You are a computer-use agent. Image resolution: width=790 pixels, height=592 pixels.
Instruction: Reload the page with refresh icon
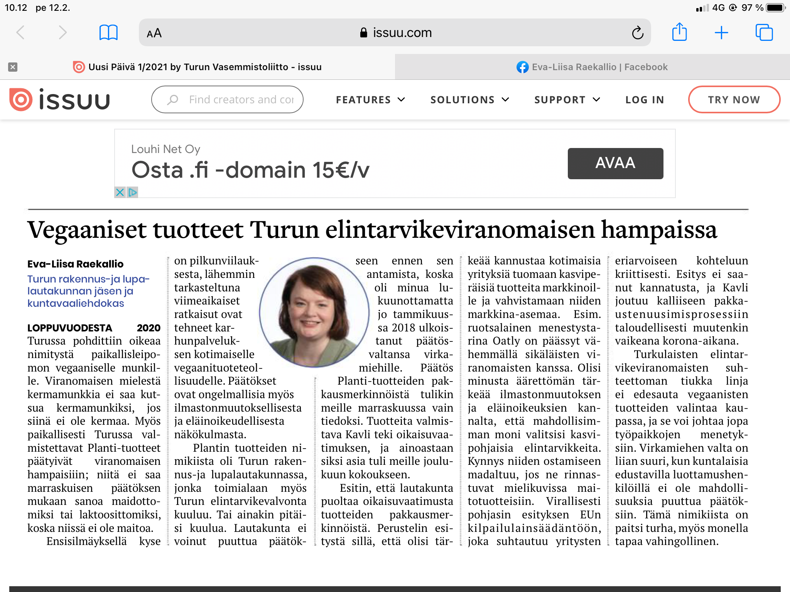pos(638,33)
